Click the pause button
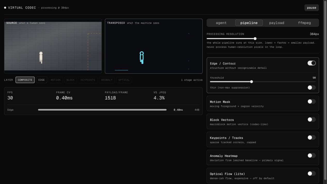This screenshot has width=327, height=184. click(x=311, y=8)
